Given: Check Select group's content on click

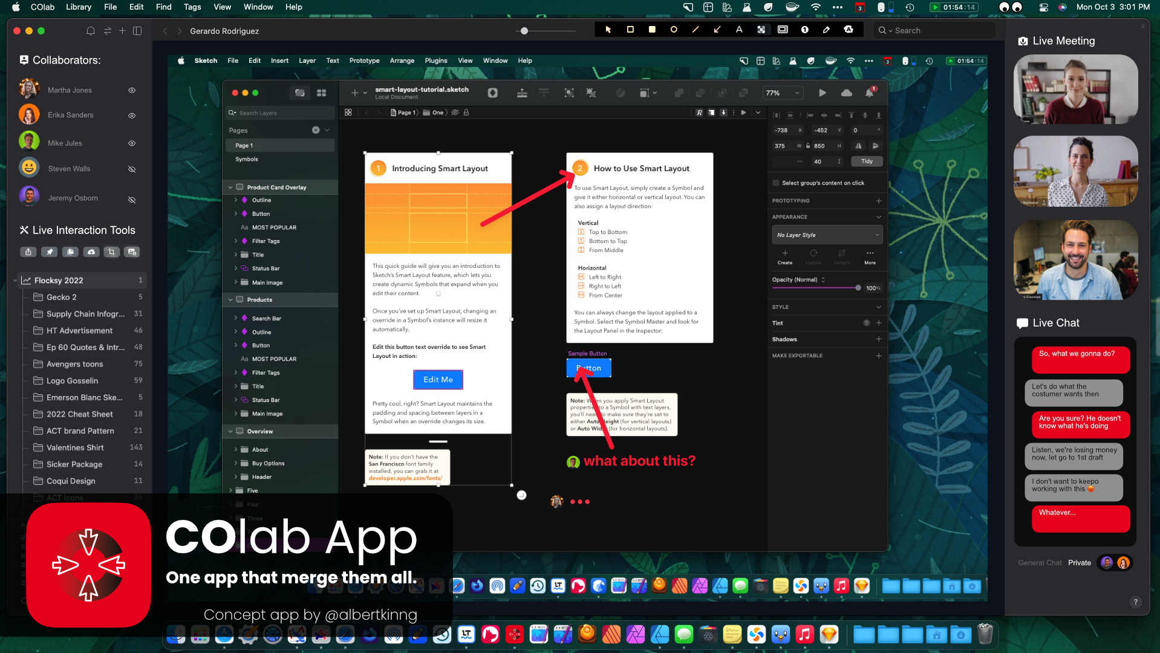Looking at the screenshot, I should [776, 183].
